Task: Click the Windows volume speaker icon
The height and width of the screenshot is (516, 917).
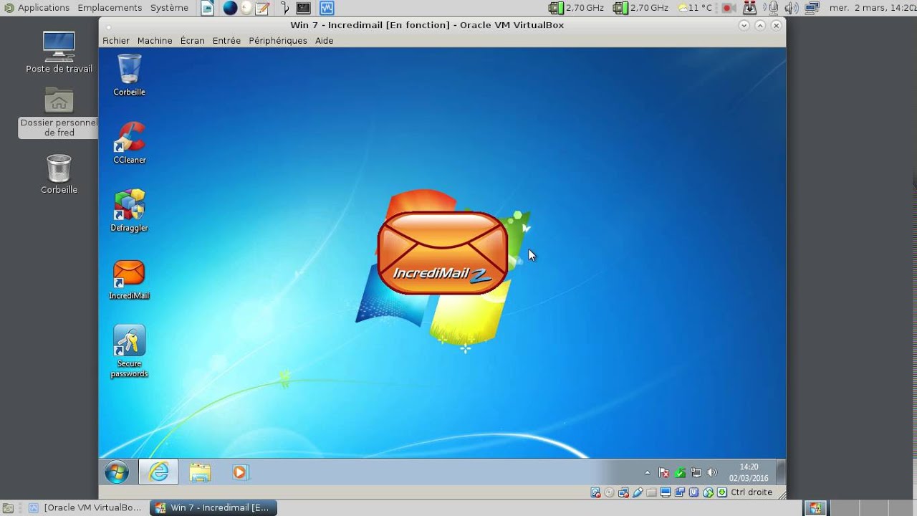Action: pyautogui.click(x=711, y=472)
